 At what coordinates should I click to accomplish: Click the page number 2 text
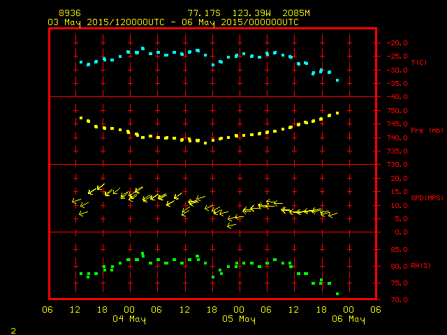(13, 331)
